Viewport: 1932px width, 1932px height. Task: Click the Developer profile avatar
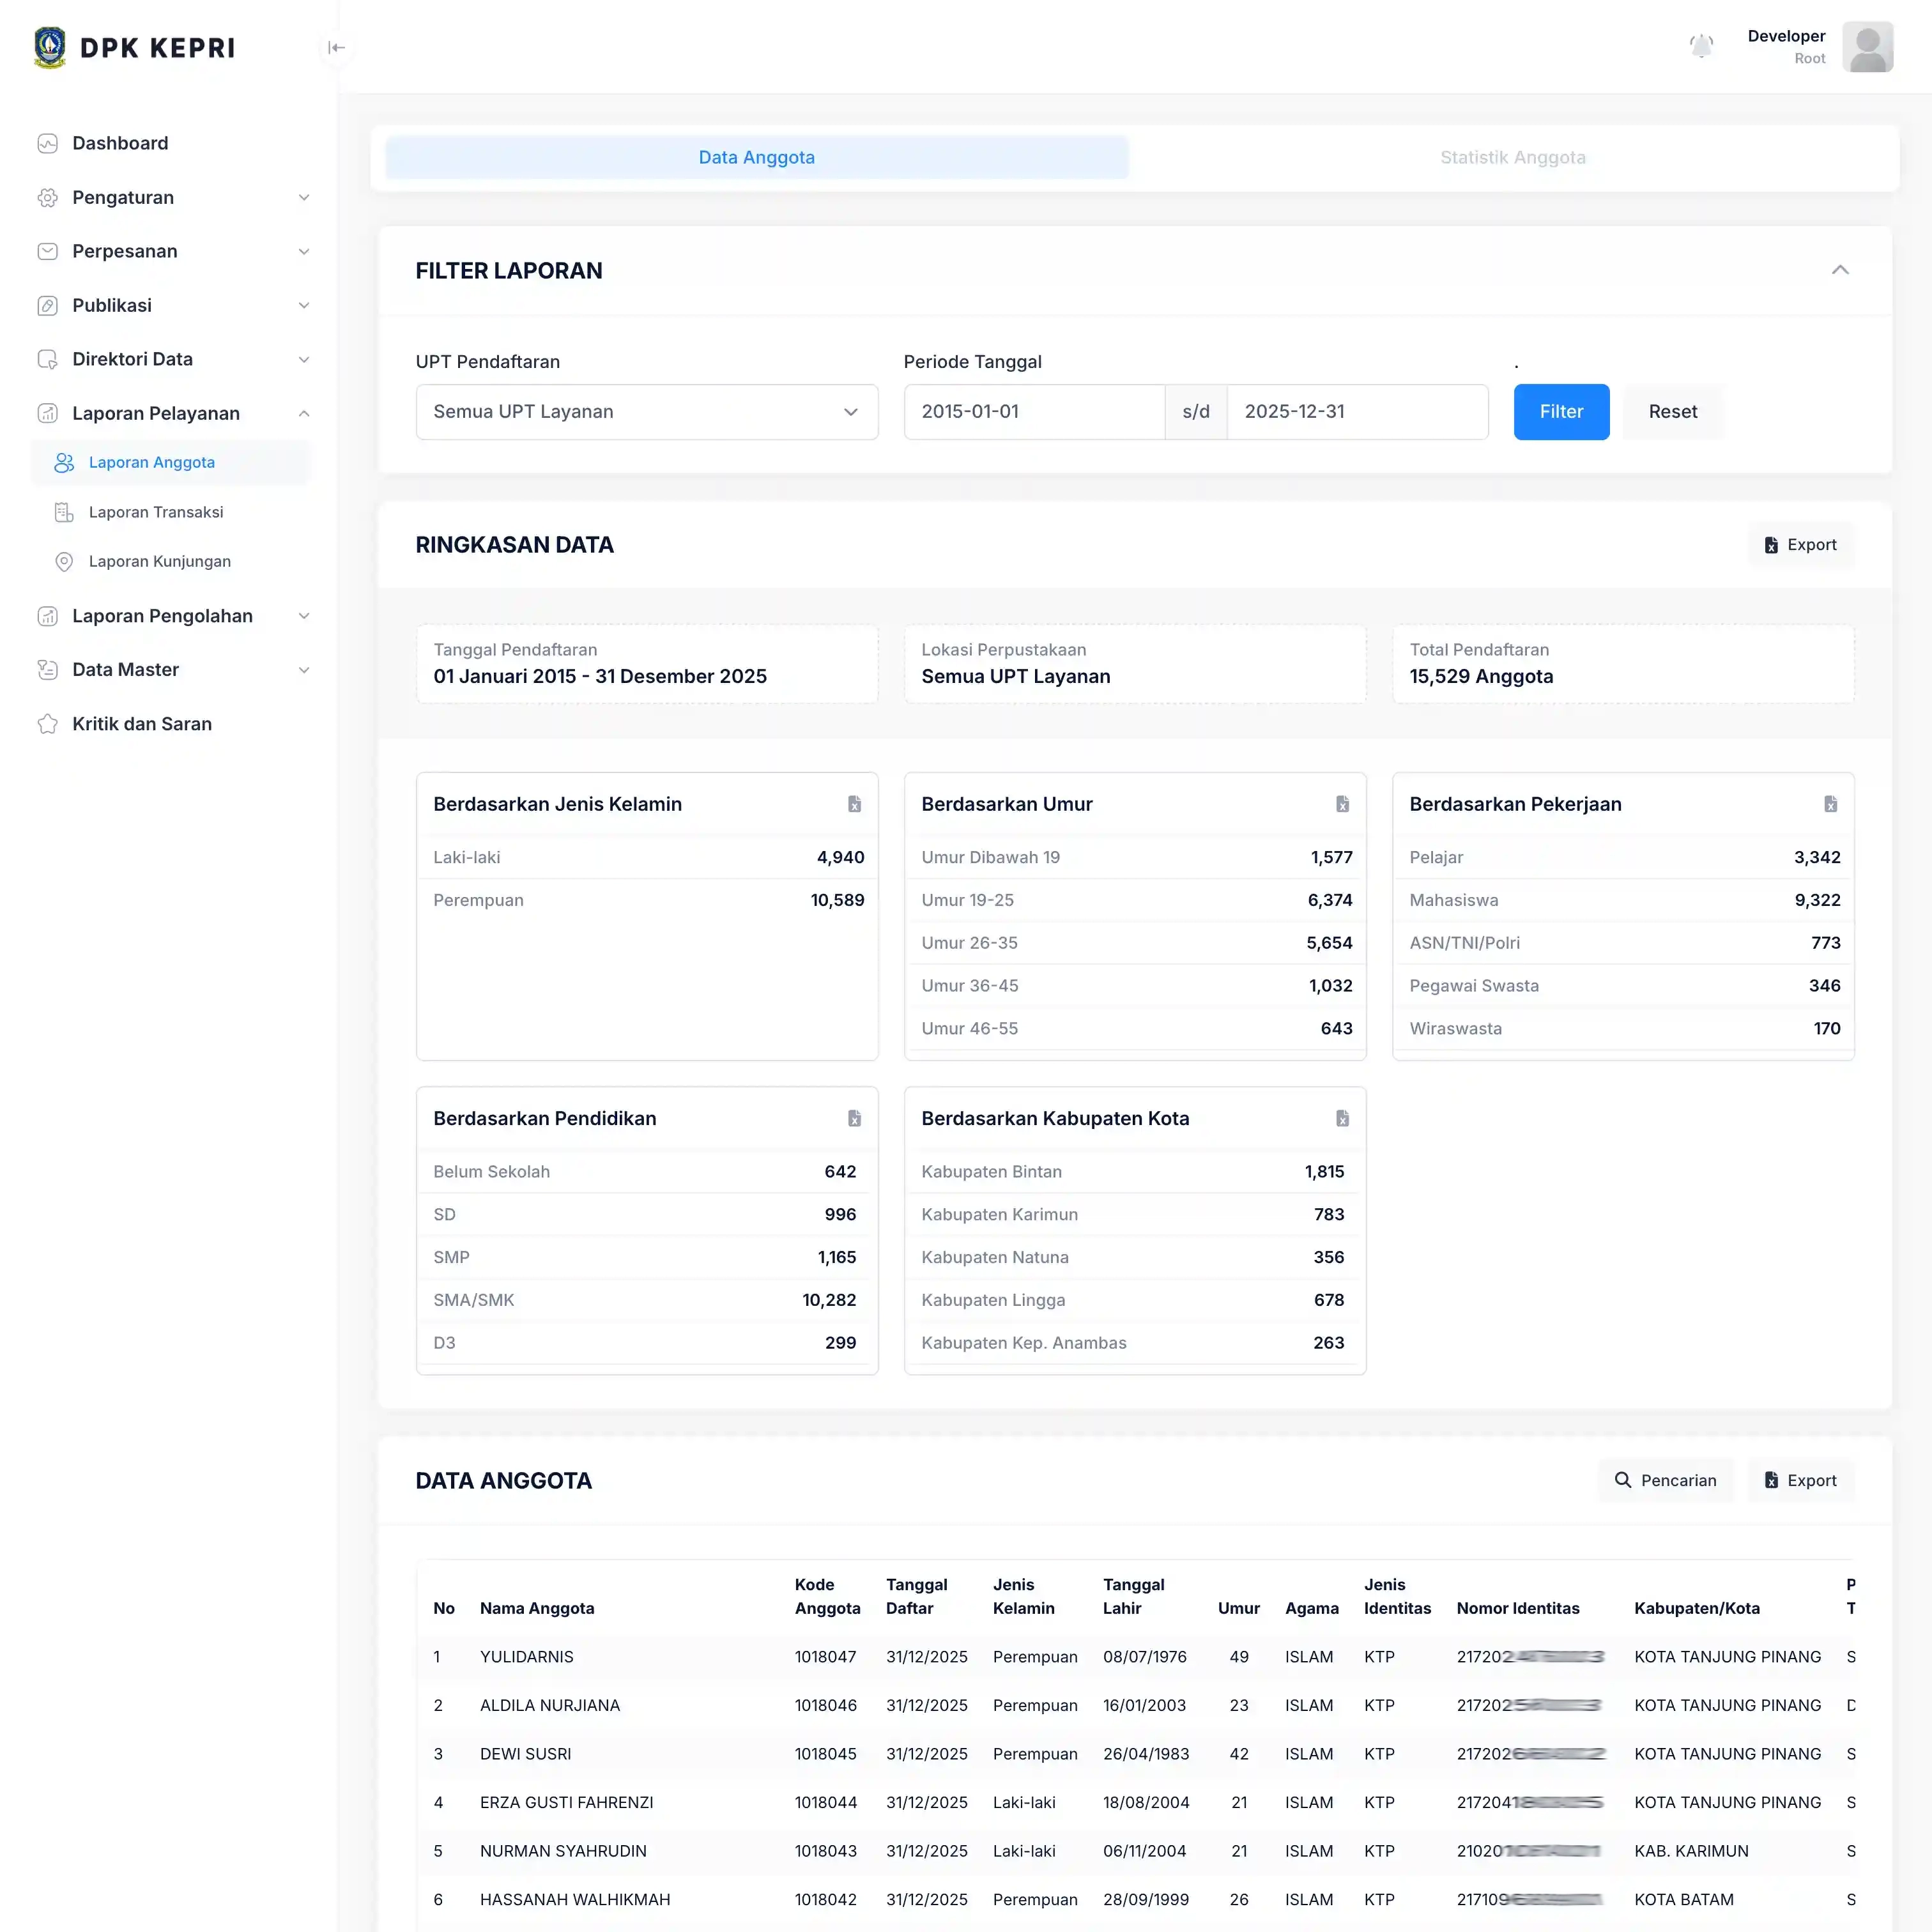pos(1868,47)
